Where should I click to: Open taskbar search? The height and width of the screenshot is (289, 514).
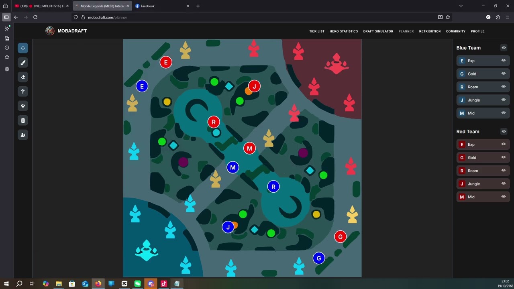tap(19, 284)
